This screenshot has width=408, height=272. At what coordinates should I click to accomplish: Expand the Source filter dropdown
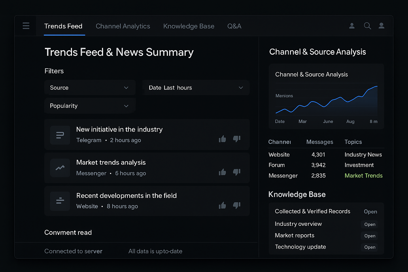(90, 88)
